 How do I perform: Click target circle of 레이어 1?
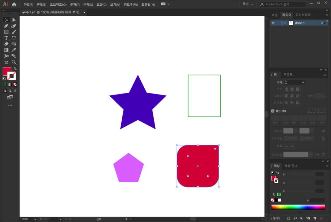[x=322, y=23]
